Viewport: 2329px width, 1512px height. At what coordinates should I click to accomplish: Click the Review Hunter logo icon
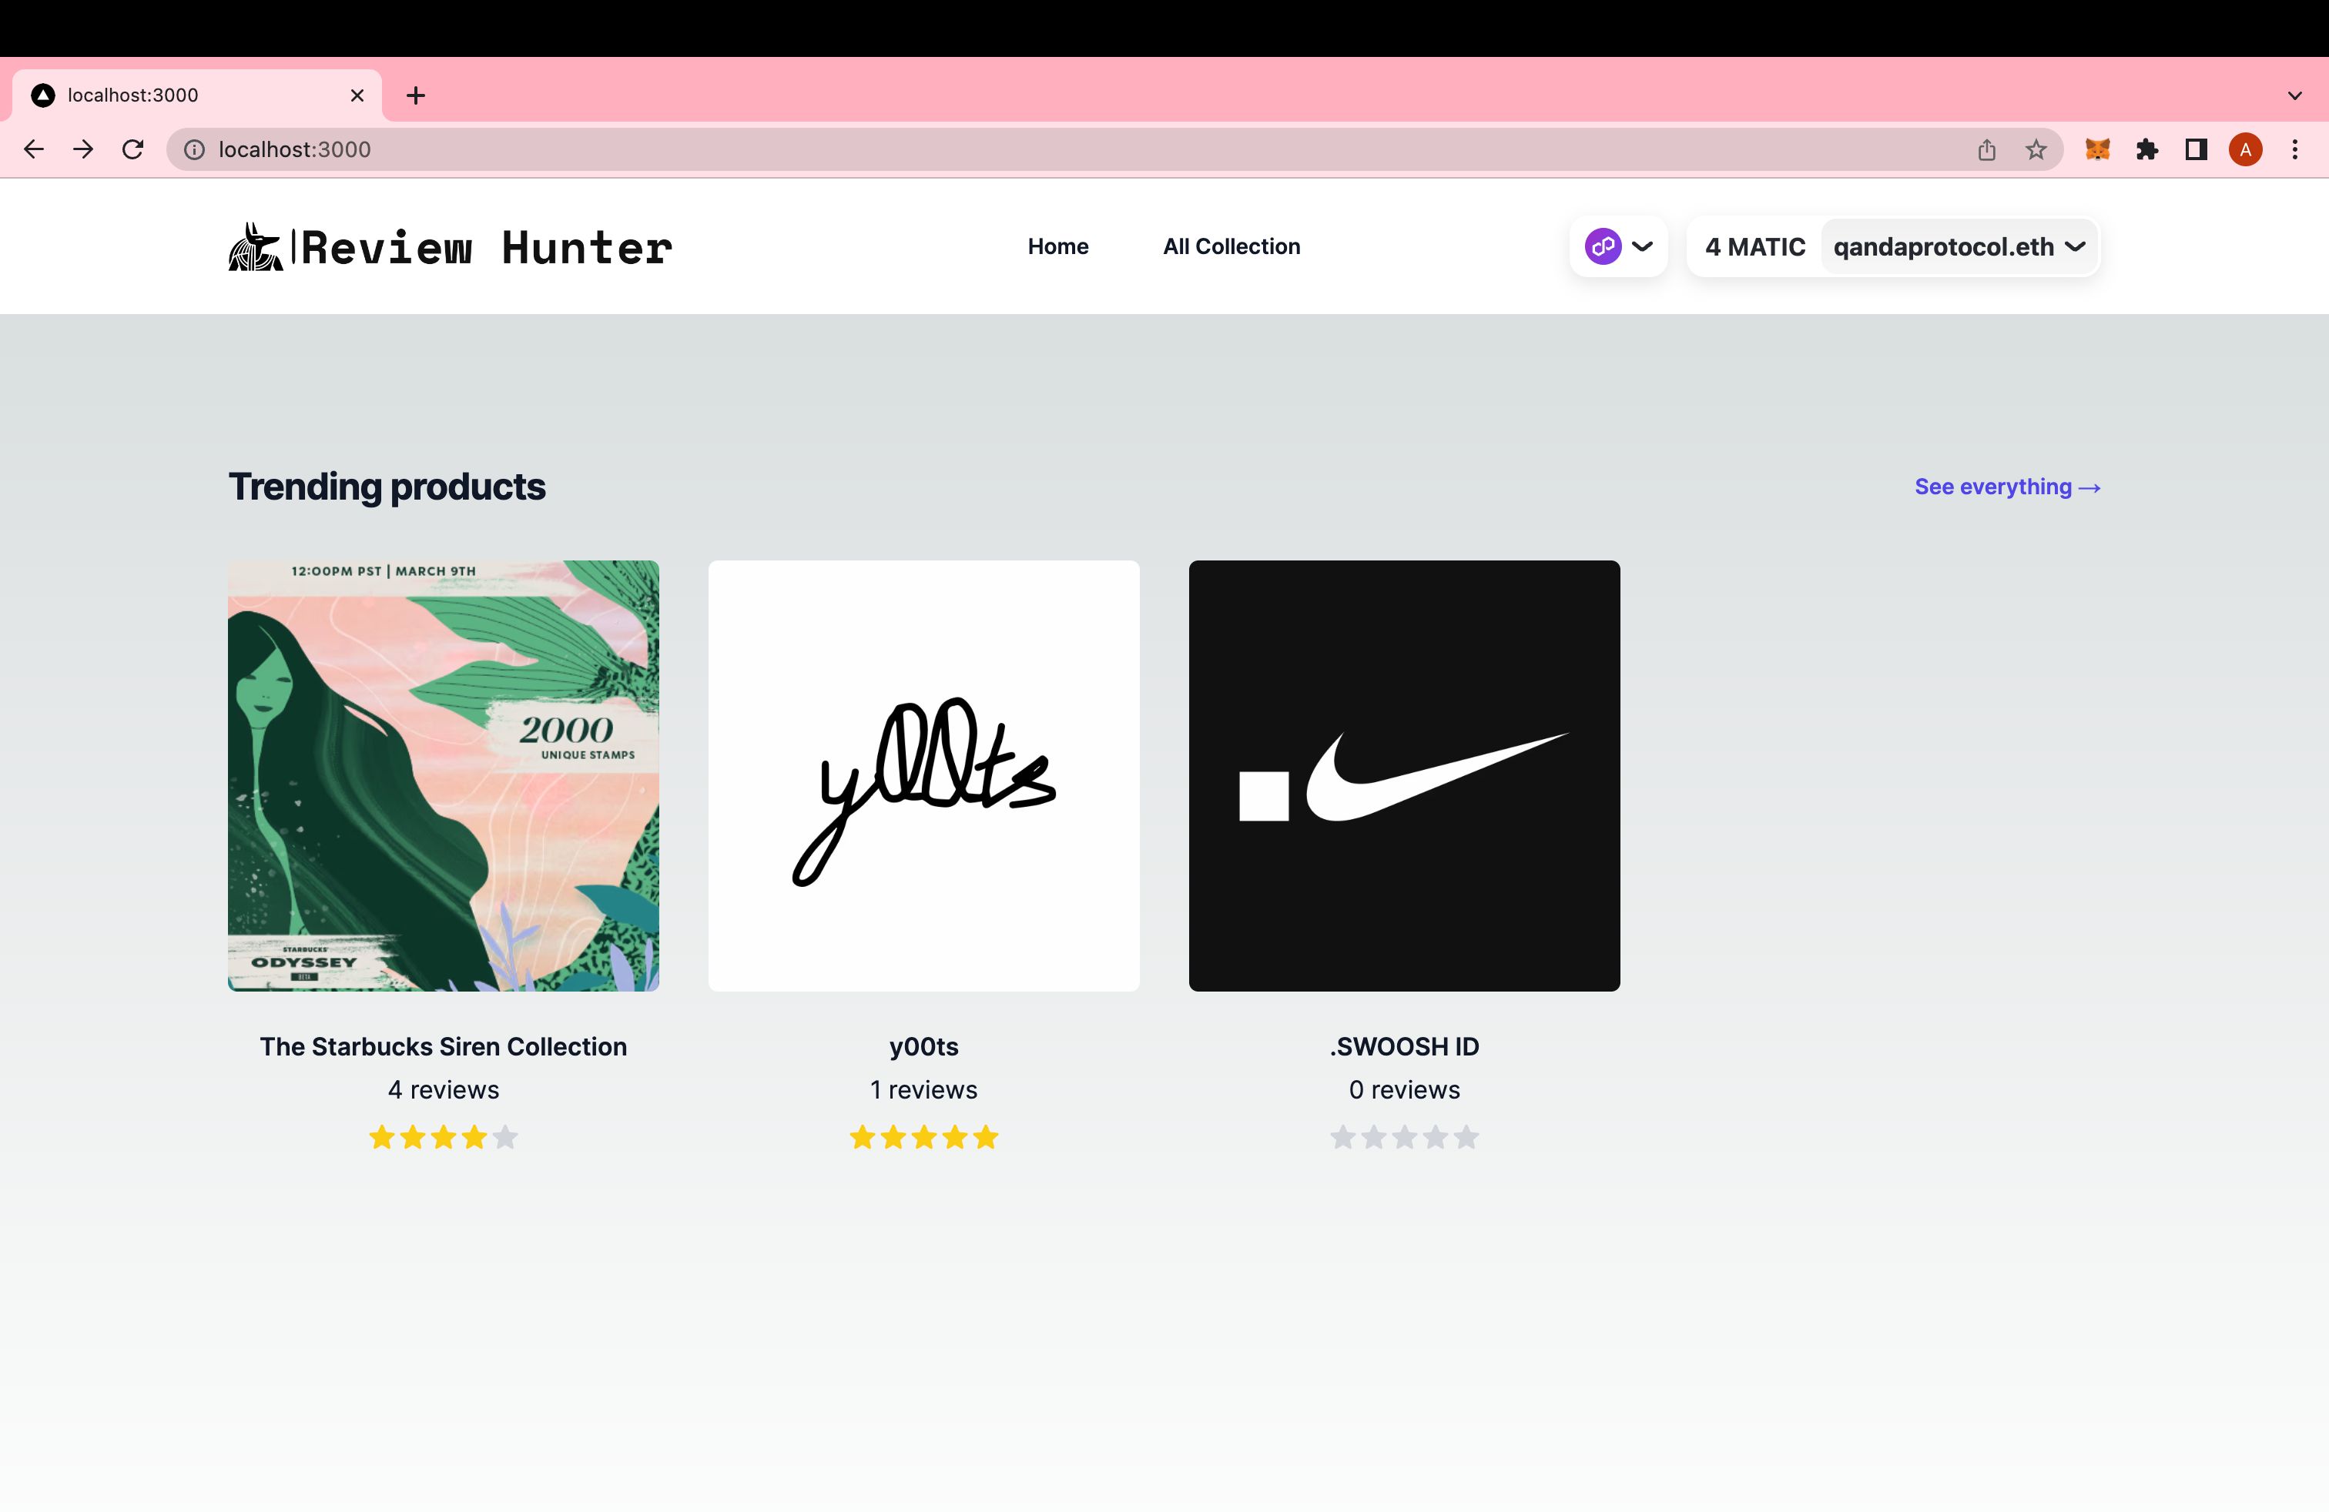pos(256,246)
